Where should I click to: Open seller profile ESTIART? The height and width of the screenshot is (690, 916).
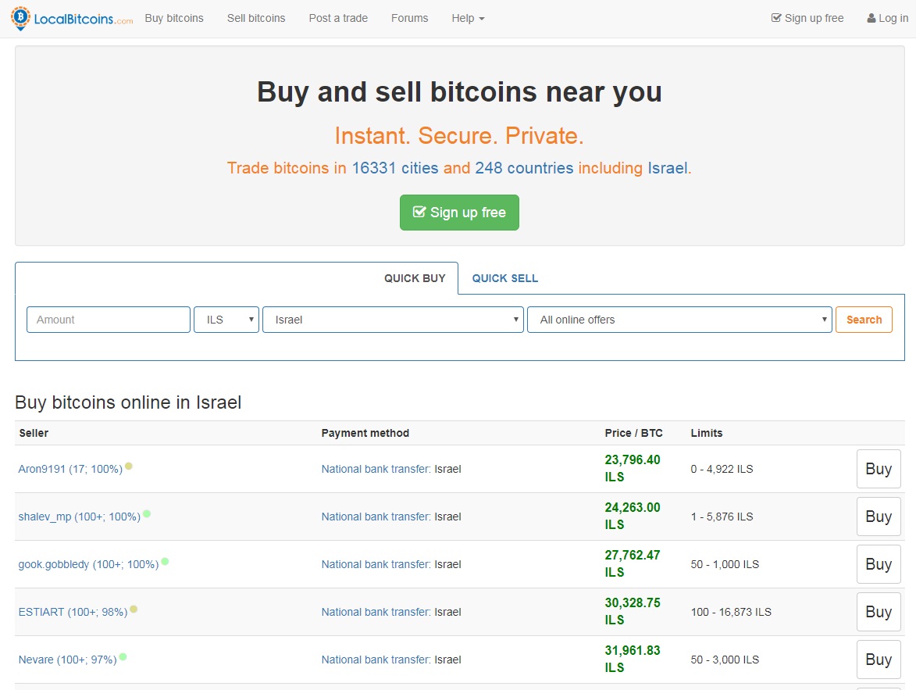[x=73, y=612]
